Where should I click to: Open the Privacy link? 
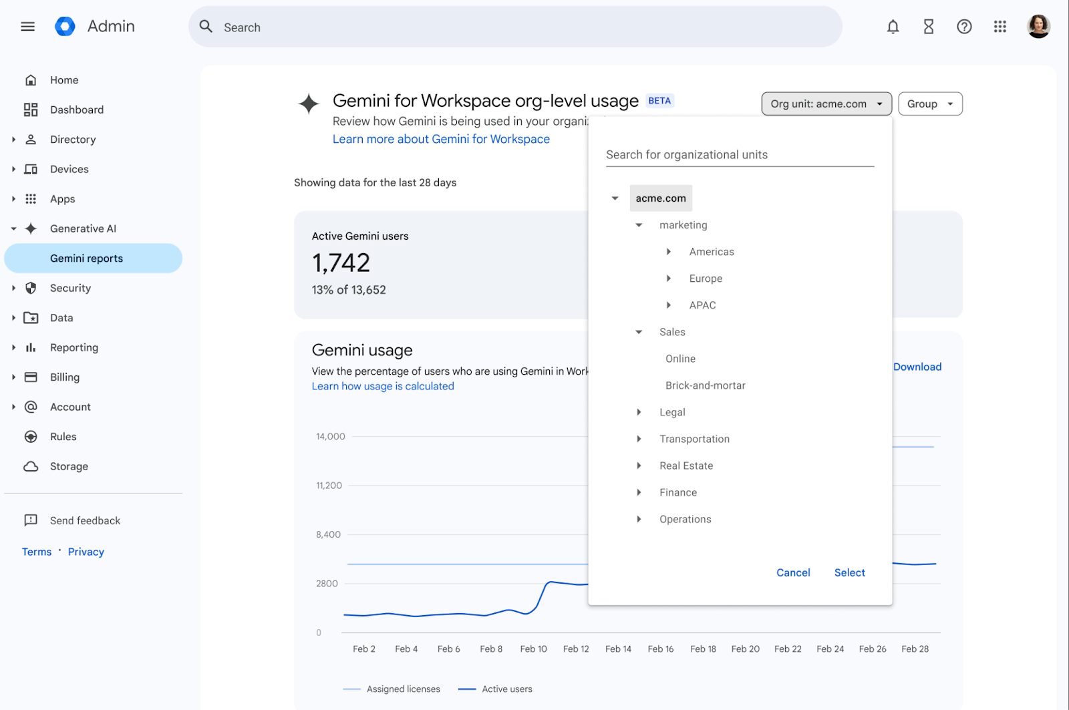86,552
